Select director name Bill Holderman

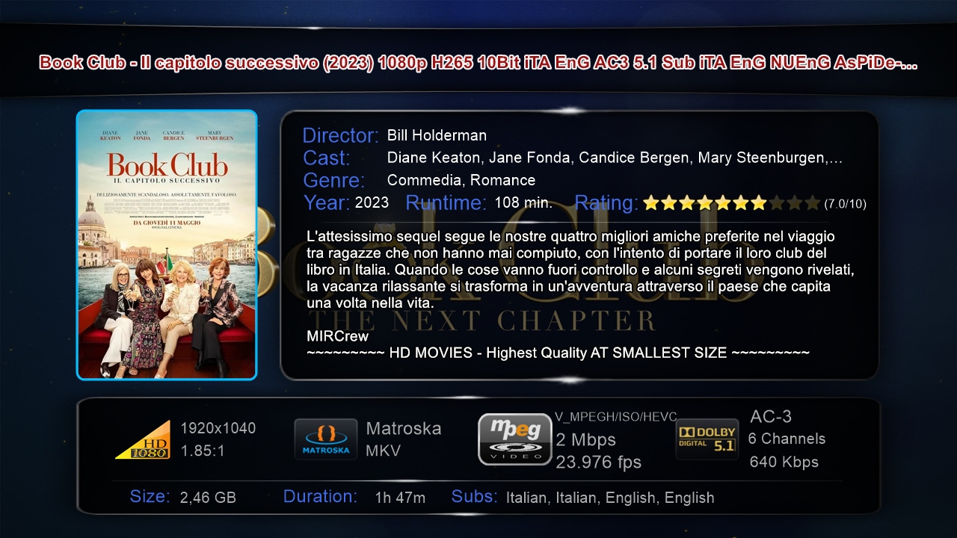point(437,135)
